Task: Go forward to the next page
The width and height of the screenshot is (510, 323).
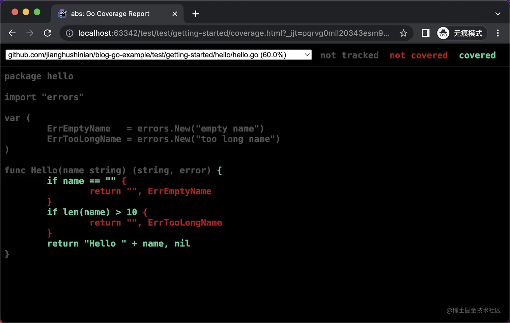Action: coord(30,33)
